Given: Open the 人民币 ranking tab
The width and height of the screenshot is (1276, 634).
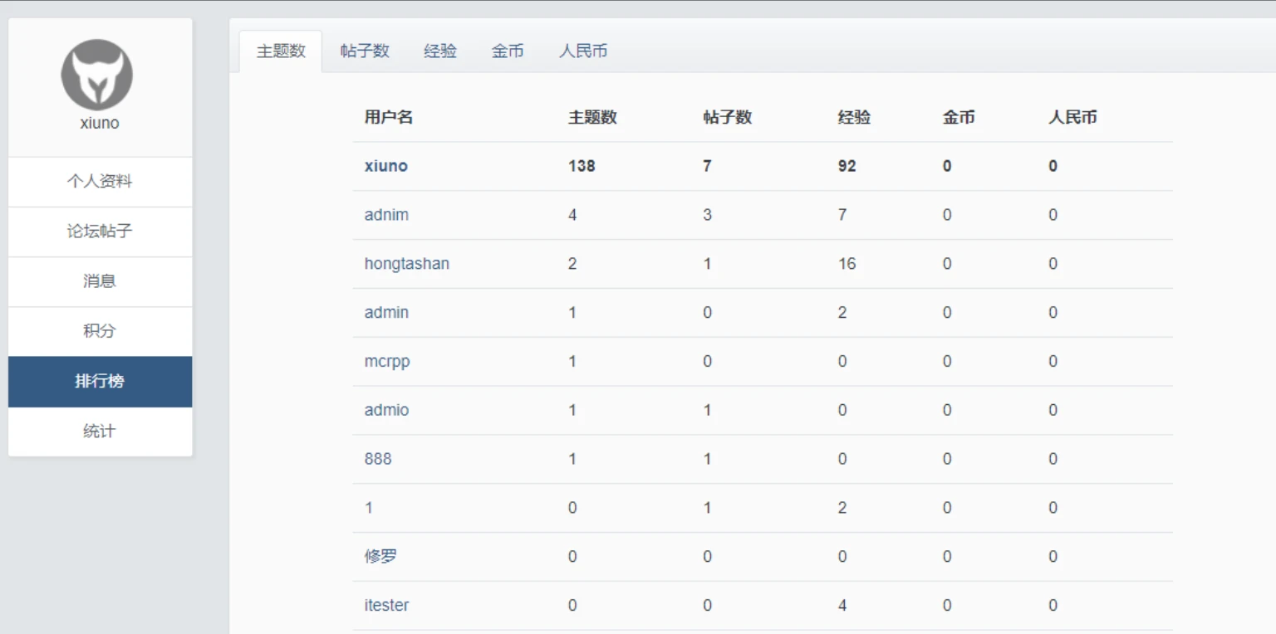Looking at the screenshot, I should [583, 51].
